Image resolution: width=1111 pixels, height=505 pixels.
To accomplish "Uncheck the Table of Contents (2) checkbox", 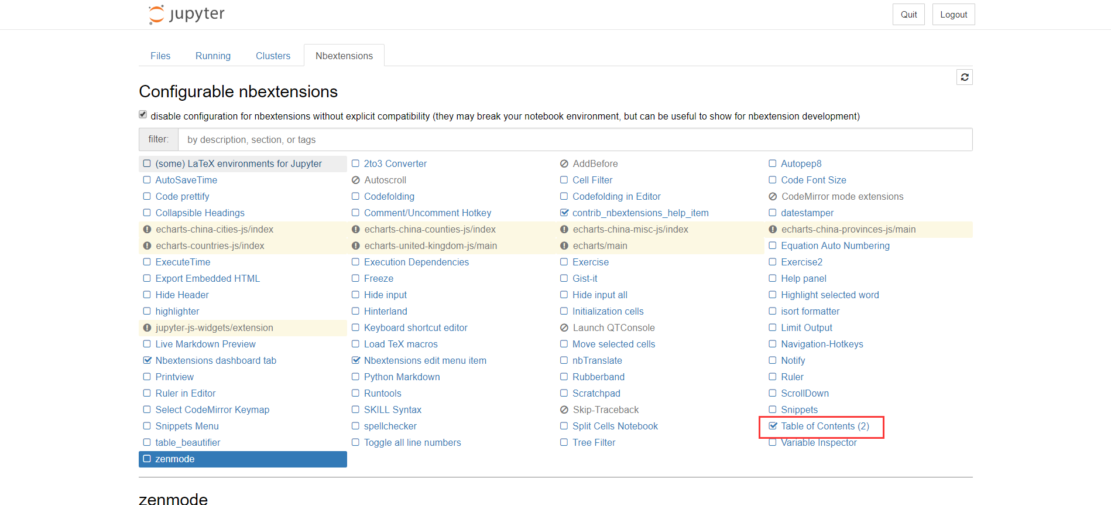I will (x=773, y=426).
